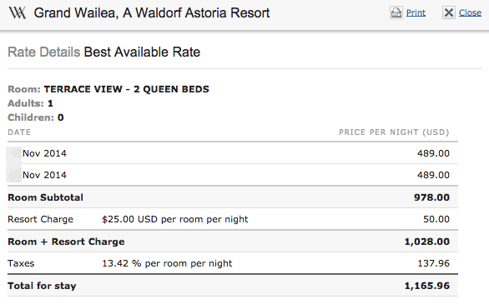Image resolution: width=489 pixels, height=304 pixels.
Task: Click the Room + Resort Charge total
Action: (x=427, y=242)
